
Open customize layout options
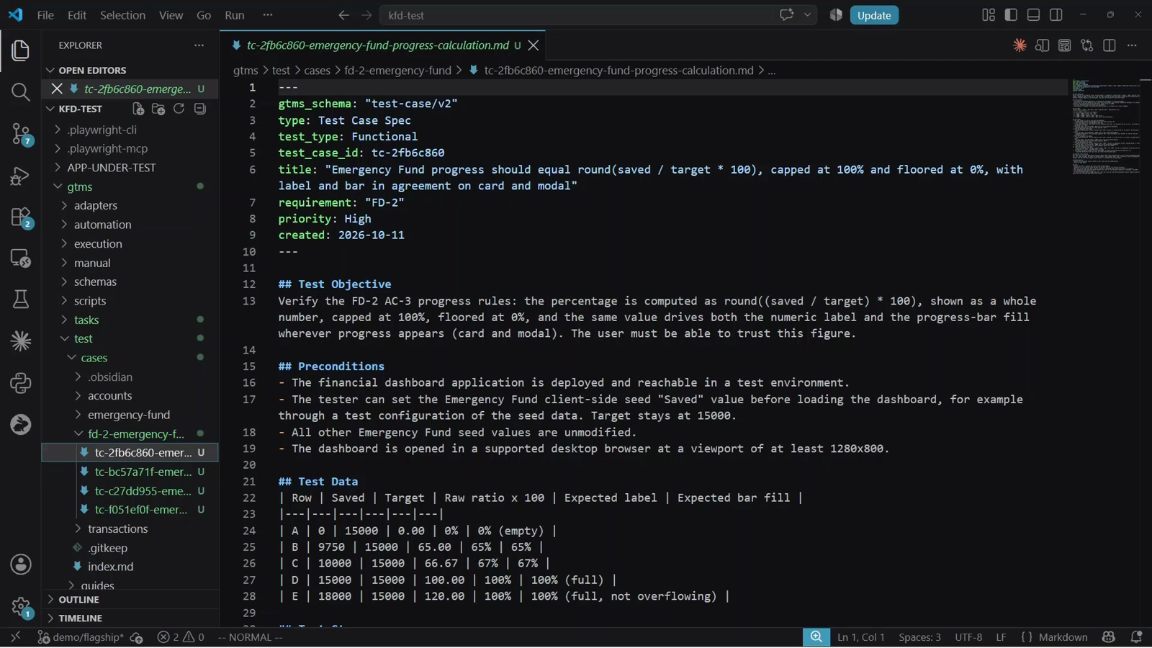click(989, 15)
